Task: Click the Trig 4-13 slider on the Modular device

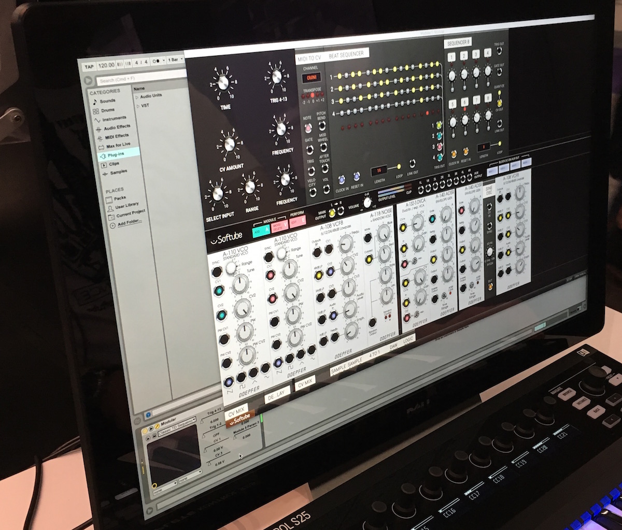Action: pos(214,414)
